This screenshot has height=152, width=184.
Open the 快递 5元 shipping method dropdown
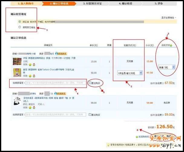(x=167, y=67)
